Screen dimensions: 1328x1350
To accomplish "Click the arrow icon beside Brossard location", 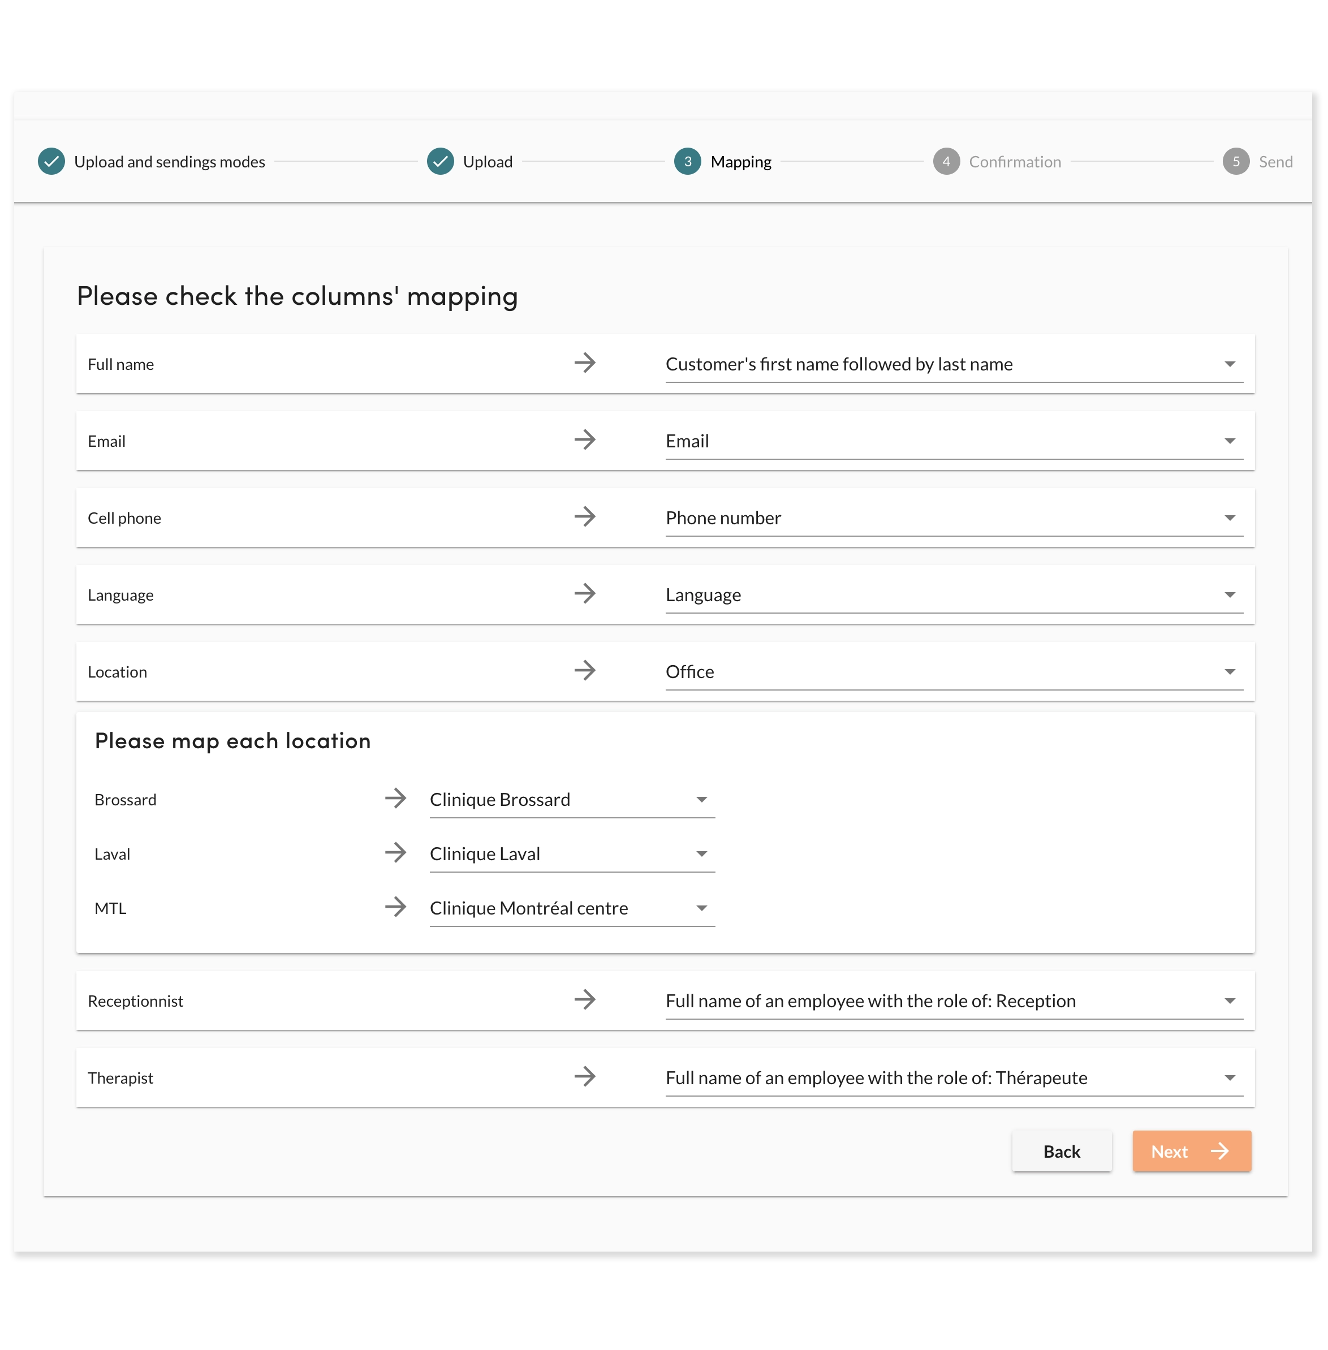I will tap(395, 799).
